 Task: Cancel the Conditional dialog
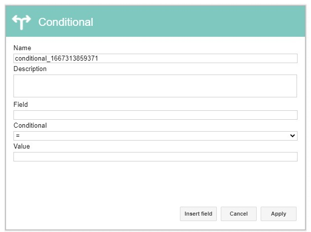tap(239, 214)
